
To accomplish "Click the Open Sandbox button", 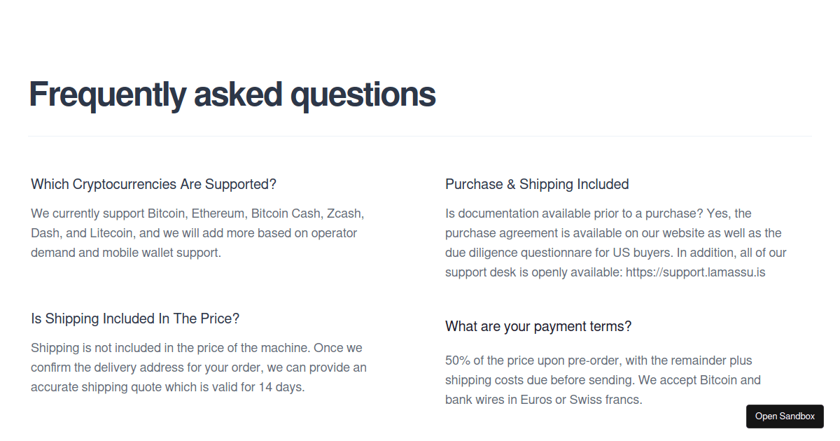I will tap(785, 416).
